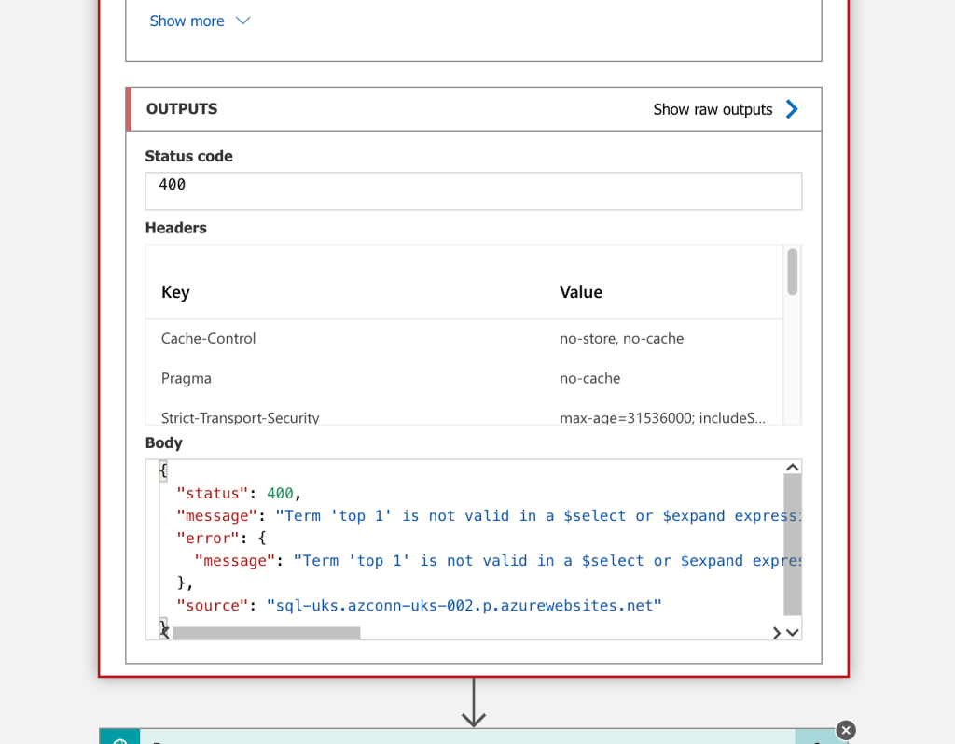Image resolution: width=955 pixels, height=744 pixels.
Task: Click the Status code label
Action: (x=188, y=156)
